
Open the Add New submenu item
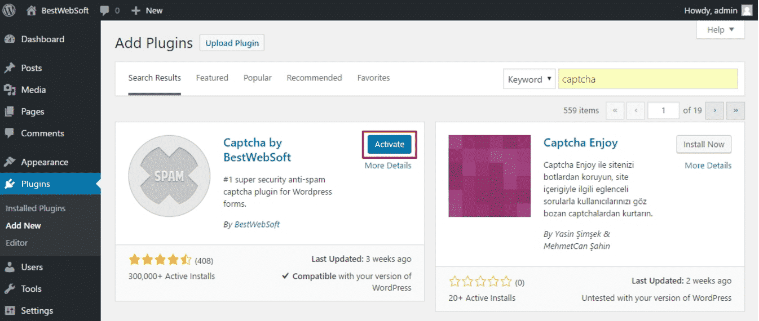(x=23, y=226)
